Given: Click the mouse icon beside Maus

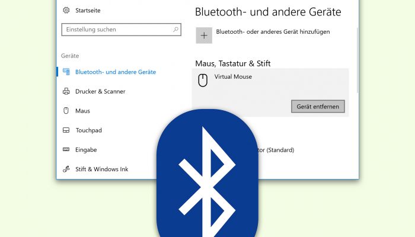Looking at the screenshot, I should point(66,111).
